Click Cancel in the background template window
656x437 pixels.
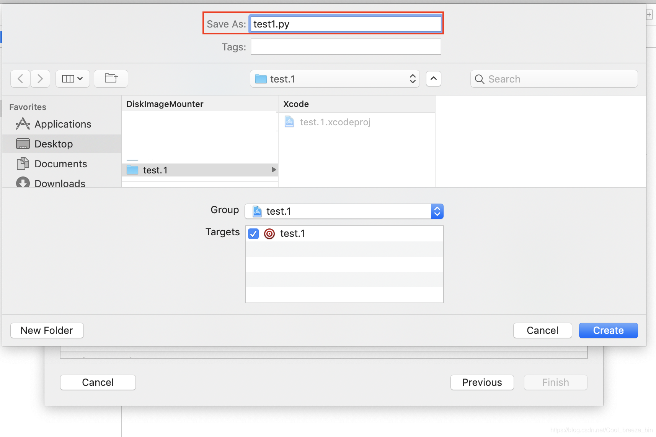[98, 382]
